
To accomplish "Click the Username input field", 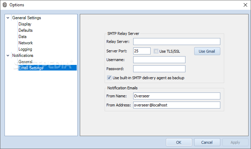I will (x=159, y=60).
